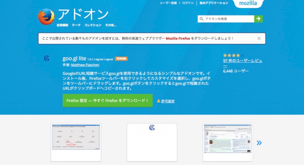Screen dimensions: 304x165
Task: Open author Matthew Flaschen link
Action: click(x=85, y=65)
